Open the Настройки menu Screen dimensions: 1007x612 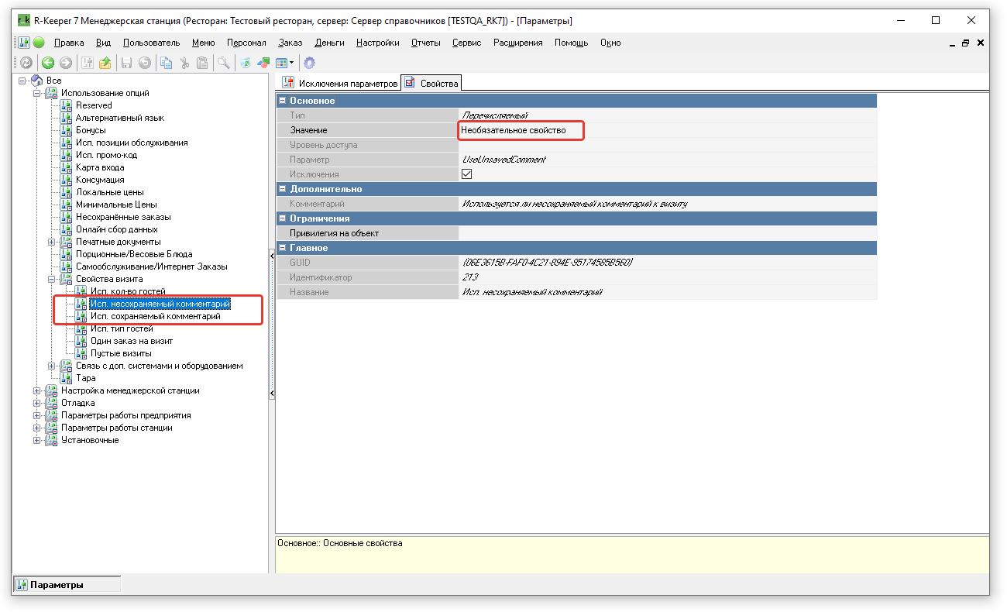377,43
